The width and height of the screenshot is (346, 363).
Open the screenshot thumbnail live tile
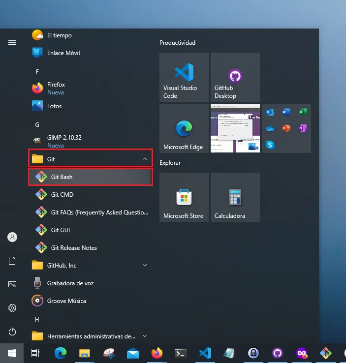pos(235,128)
